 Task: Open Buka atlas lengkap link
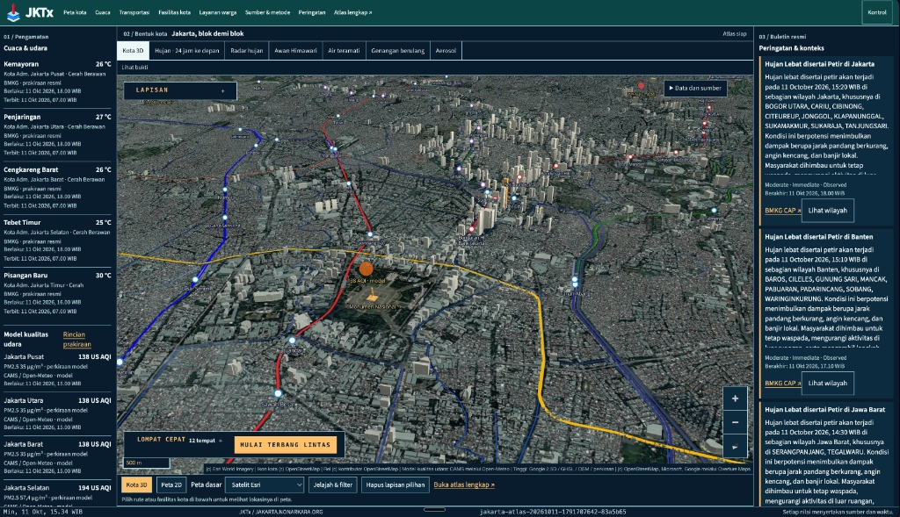[x=464, y=485]
